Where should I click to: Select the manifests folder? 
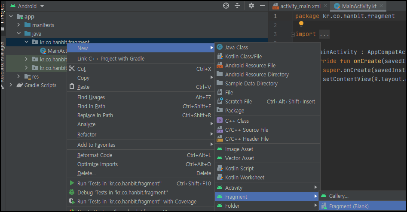pyautogui.click(x=39, y=25)
